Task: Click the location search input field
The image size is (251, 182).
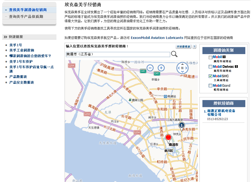Action: pyautogui.click(x=118, y=54)
